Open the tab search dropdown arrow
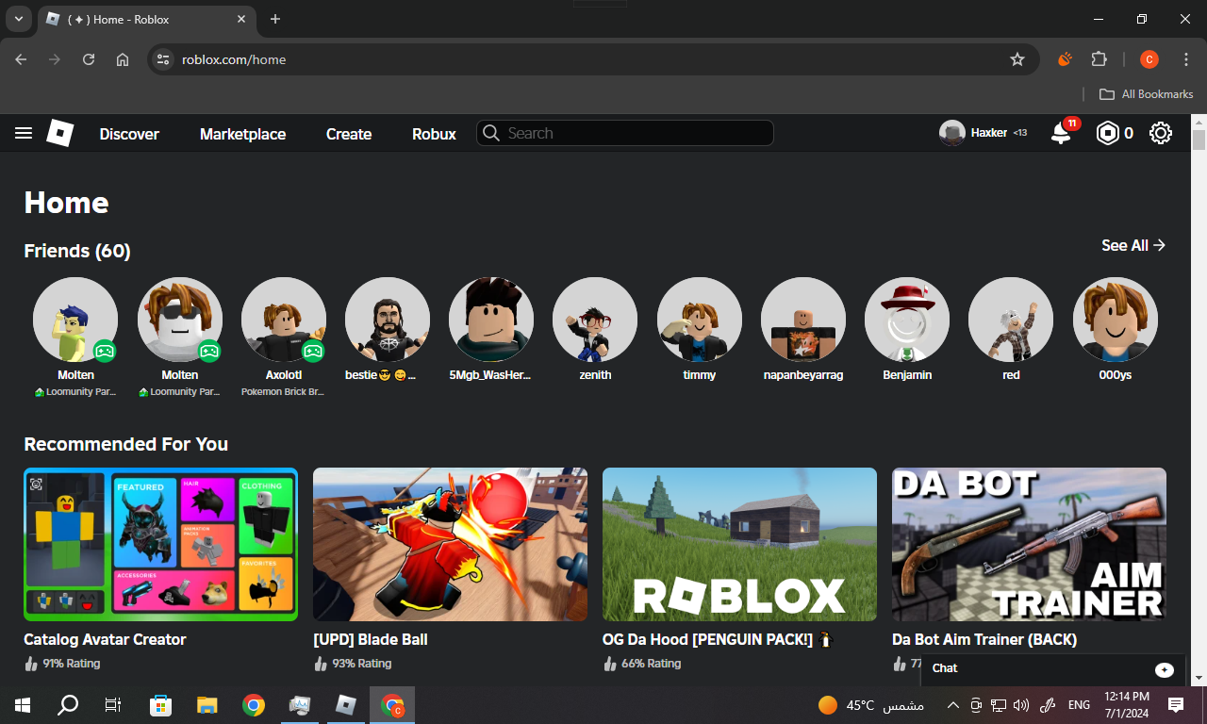Viewport: 1207px width, 724px height. (x=19, y=19)
